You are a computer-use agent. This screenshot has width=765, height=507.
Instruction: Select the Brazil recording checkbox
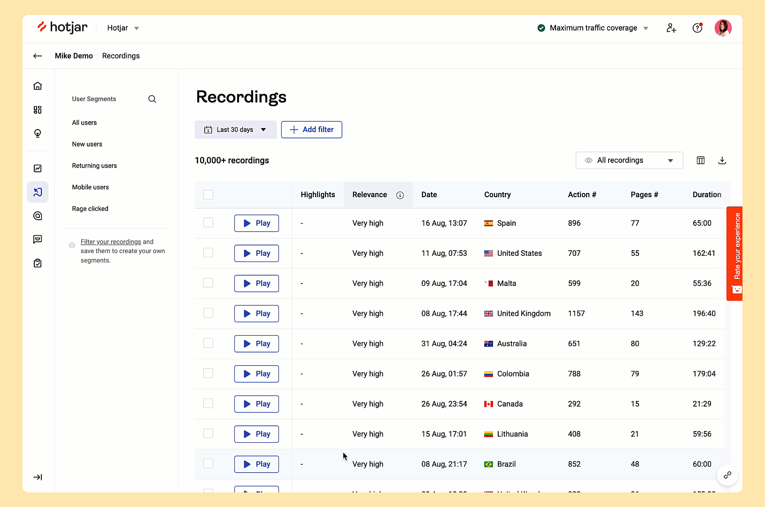pyautogui.click(x=208, y=464)
